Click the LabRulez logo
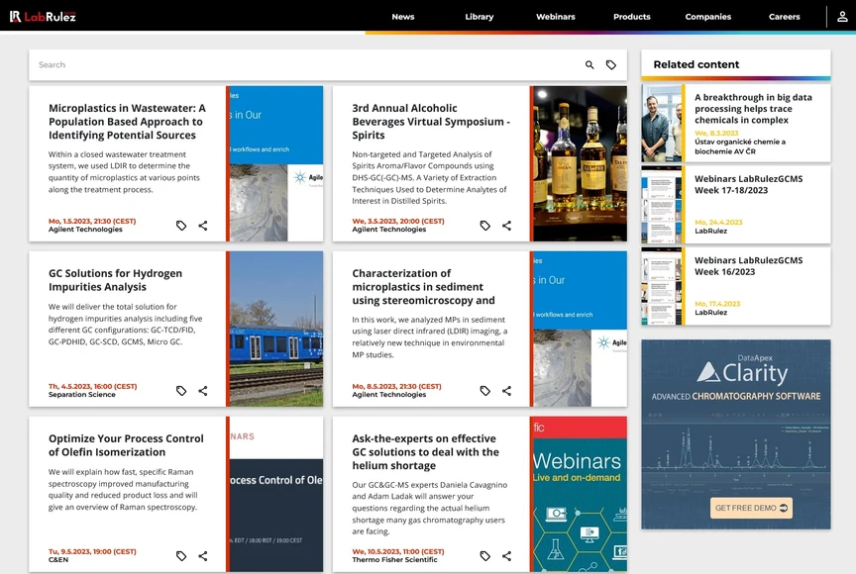Viewport: 856px width, 574px height. pos(43,17)
